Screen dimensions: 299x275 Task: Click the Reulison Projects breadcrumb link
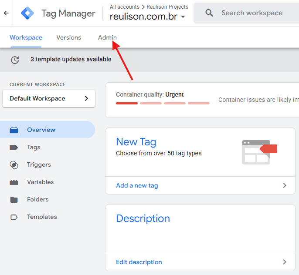tap(167, 7)
